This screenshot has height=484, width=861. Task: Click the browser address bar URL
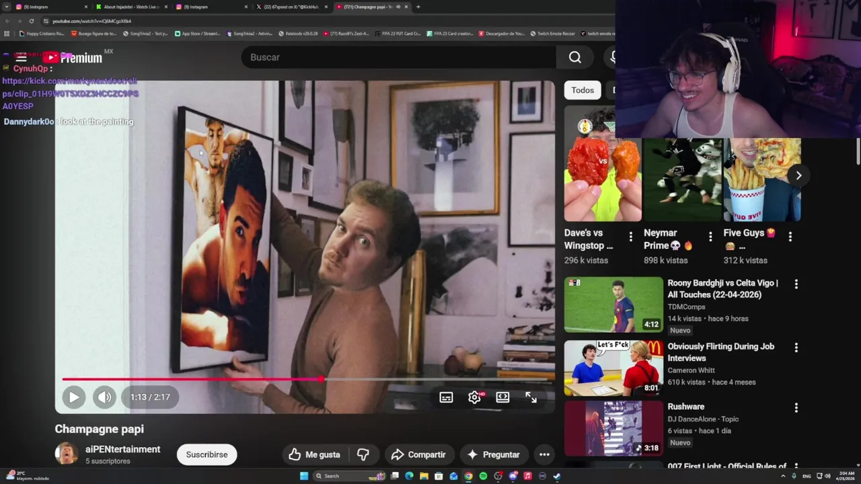tap(91, 21)
